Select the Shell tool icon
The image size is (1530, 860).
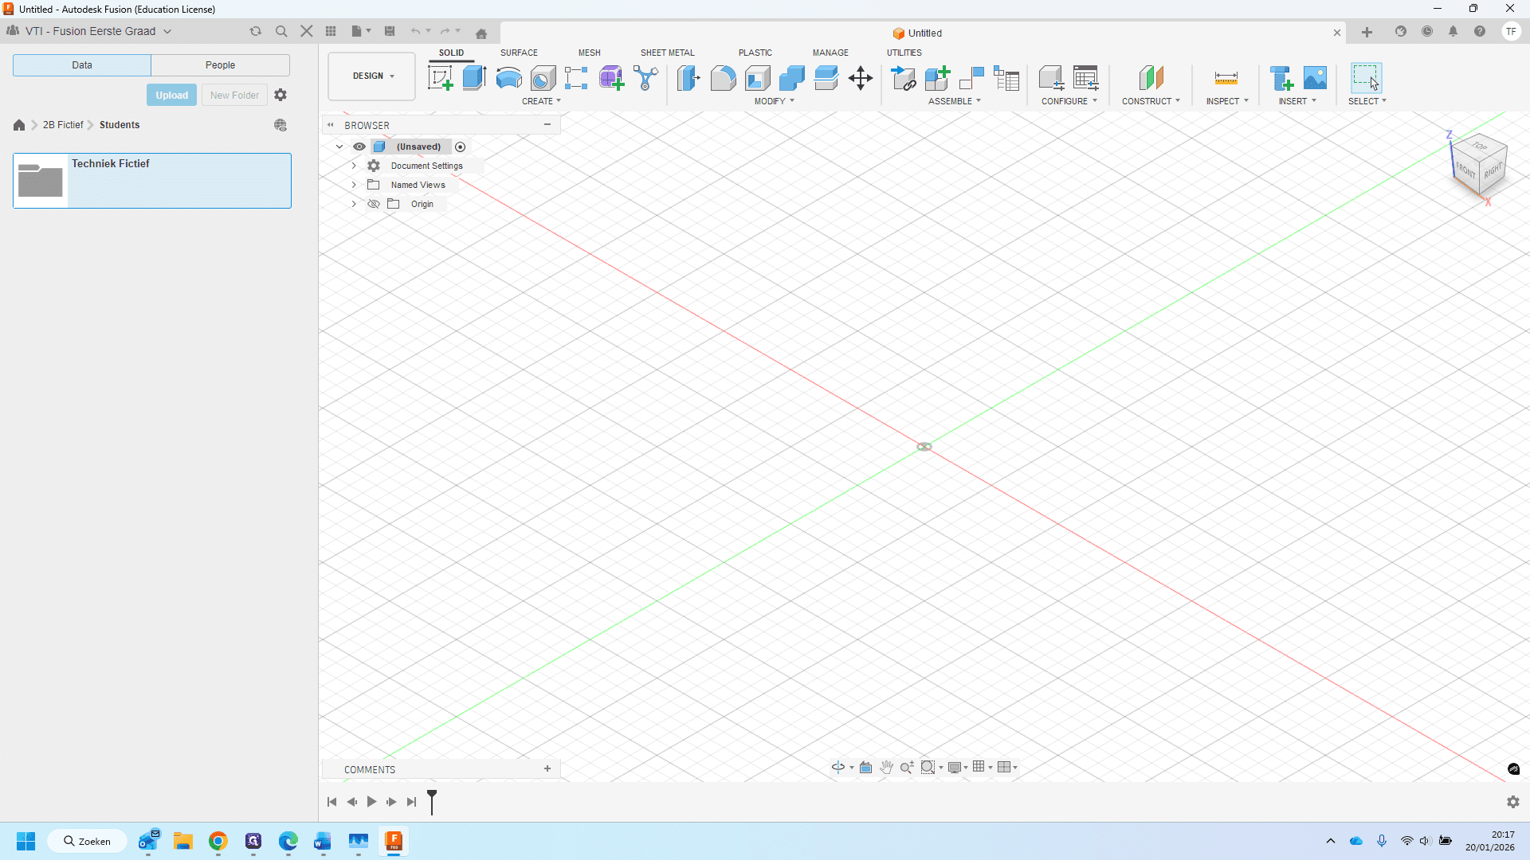(x=758, y=78)
